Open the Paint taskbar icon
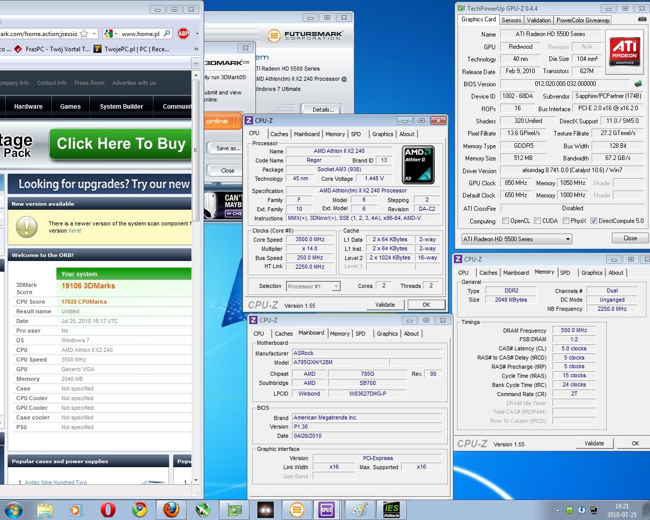The height and width of the screenshot is (520, 650). pyautogui.click(x=360, y=510)
